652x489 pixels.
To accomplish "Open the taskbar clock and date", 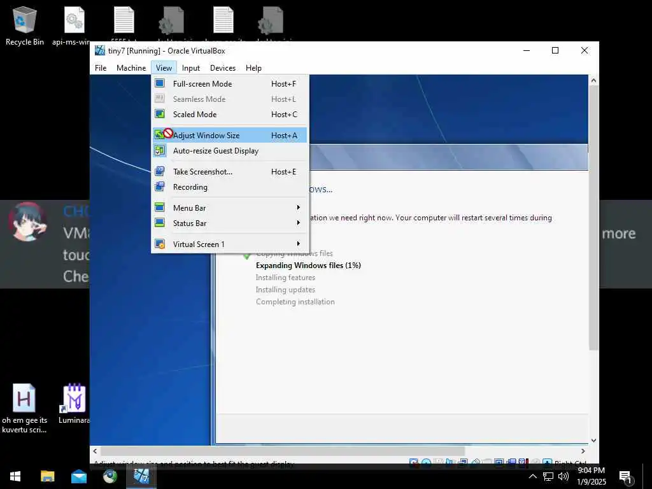I will [592, 476].
